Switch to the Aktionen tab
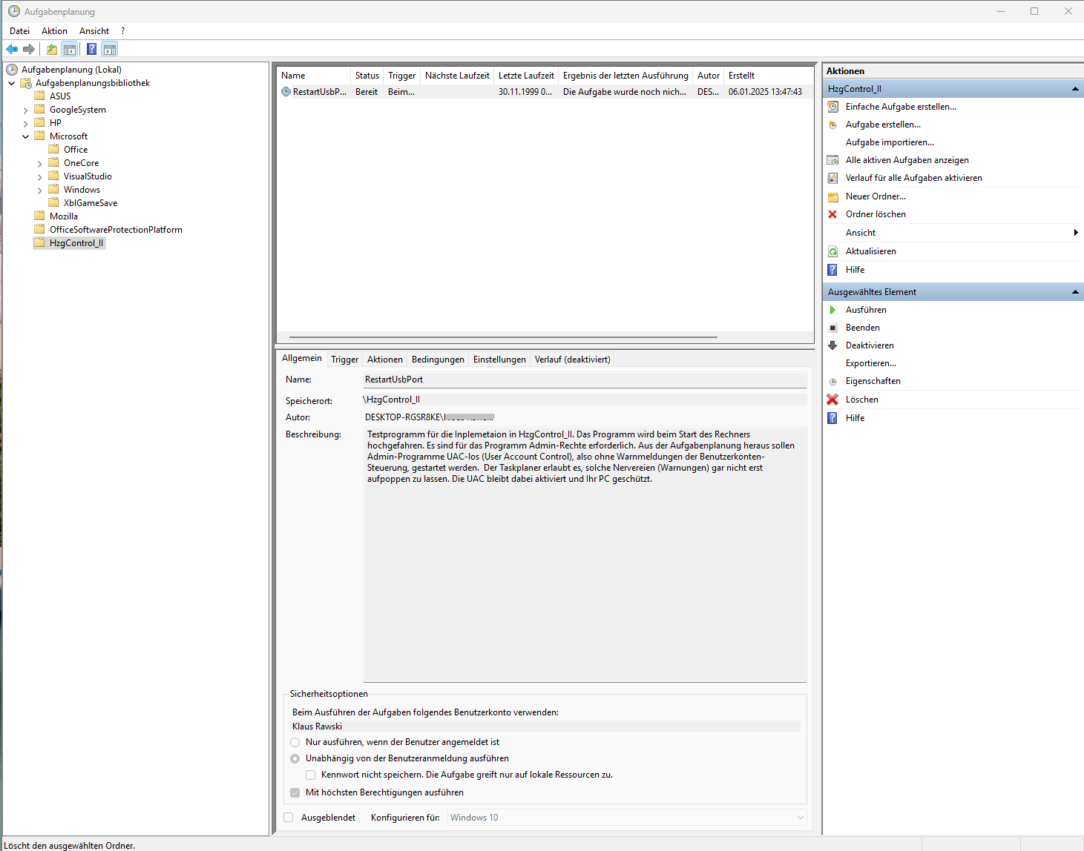Screen dimensions: 1084x851 click(x=385, y=360)
